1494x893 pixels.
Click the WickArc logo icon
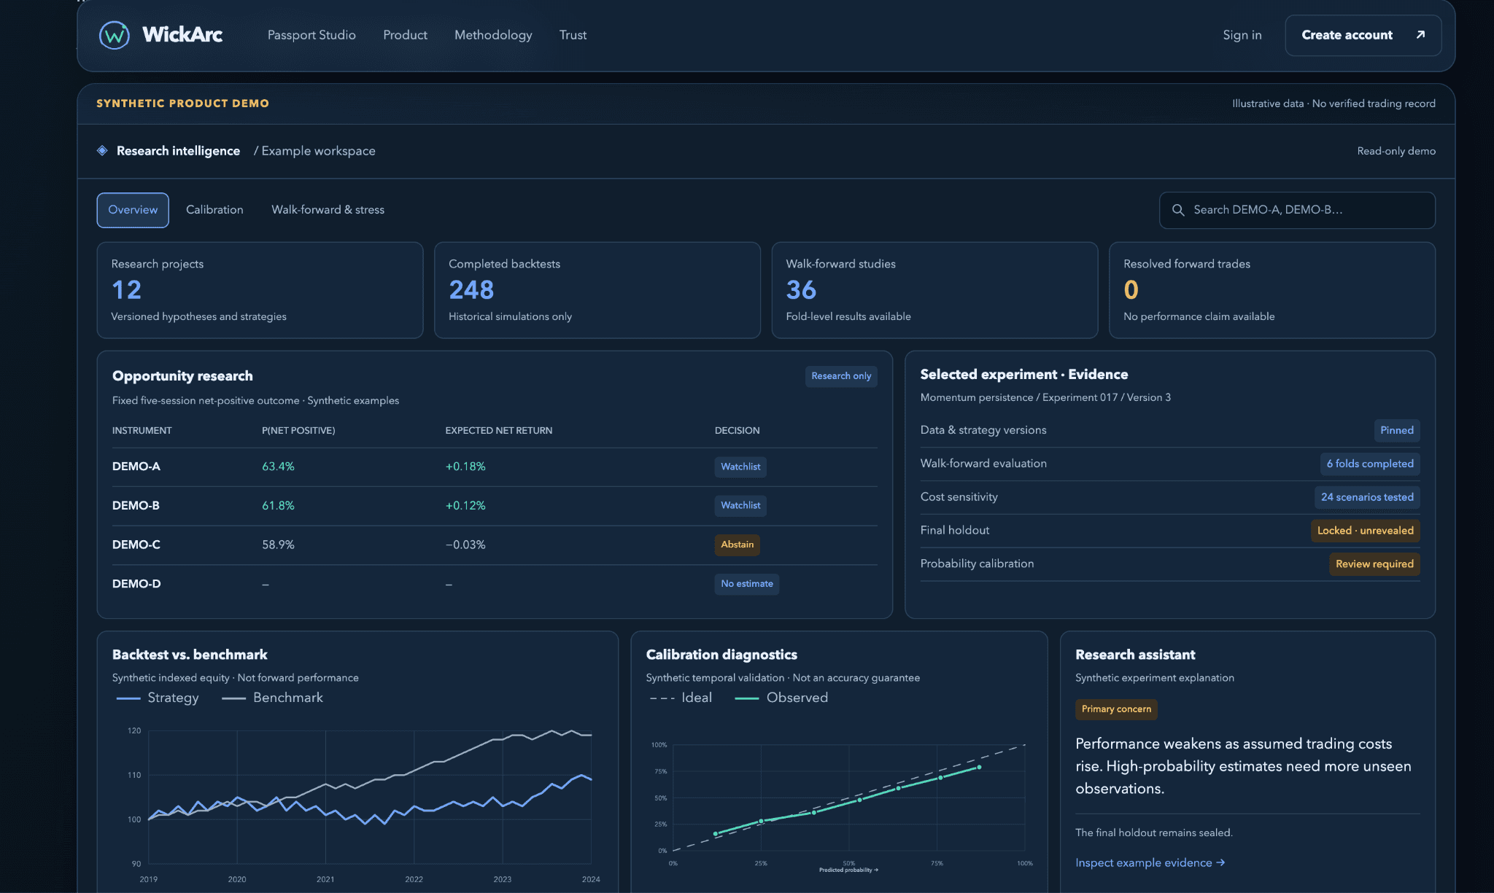pyautogui.click(x=115, y=35)
